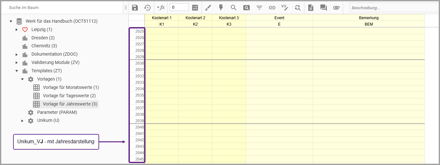Click the lightning bolt icon
The width and height of the screenshot is (440, 165).
tap(221, 8)
